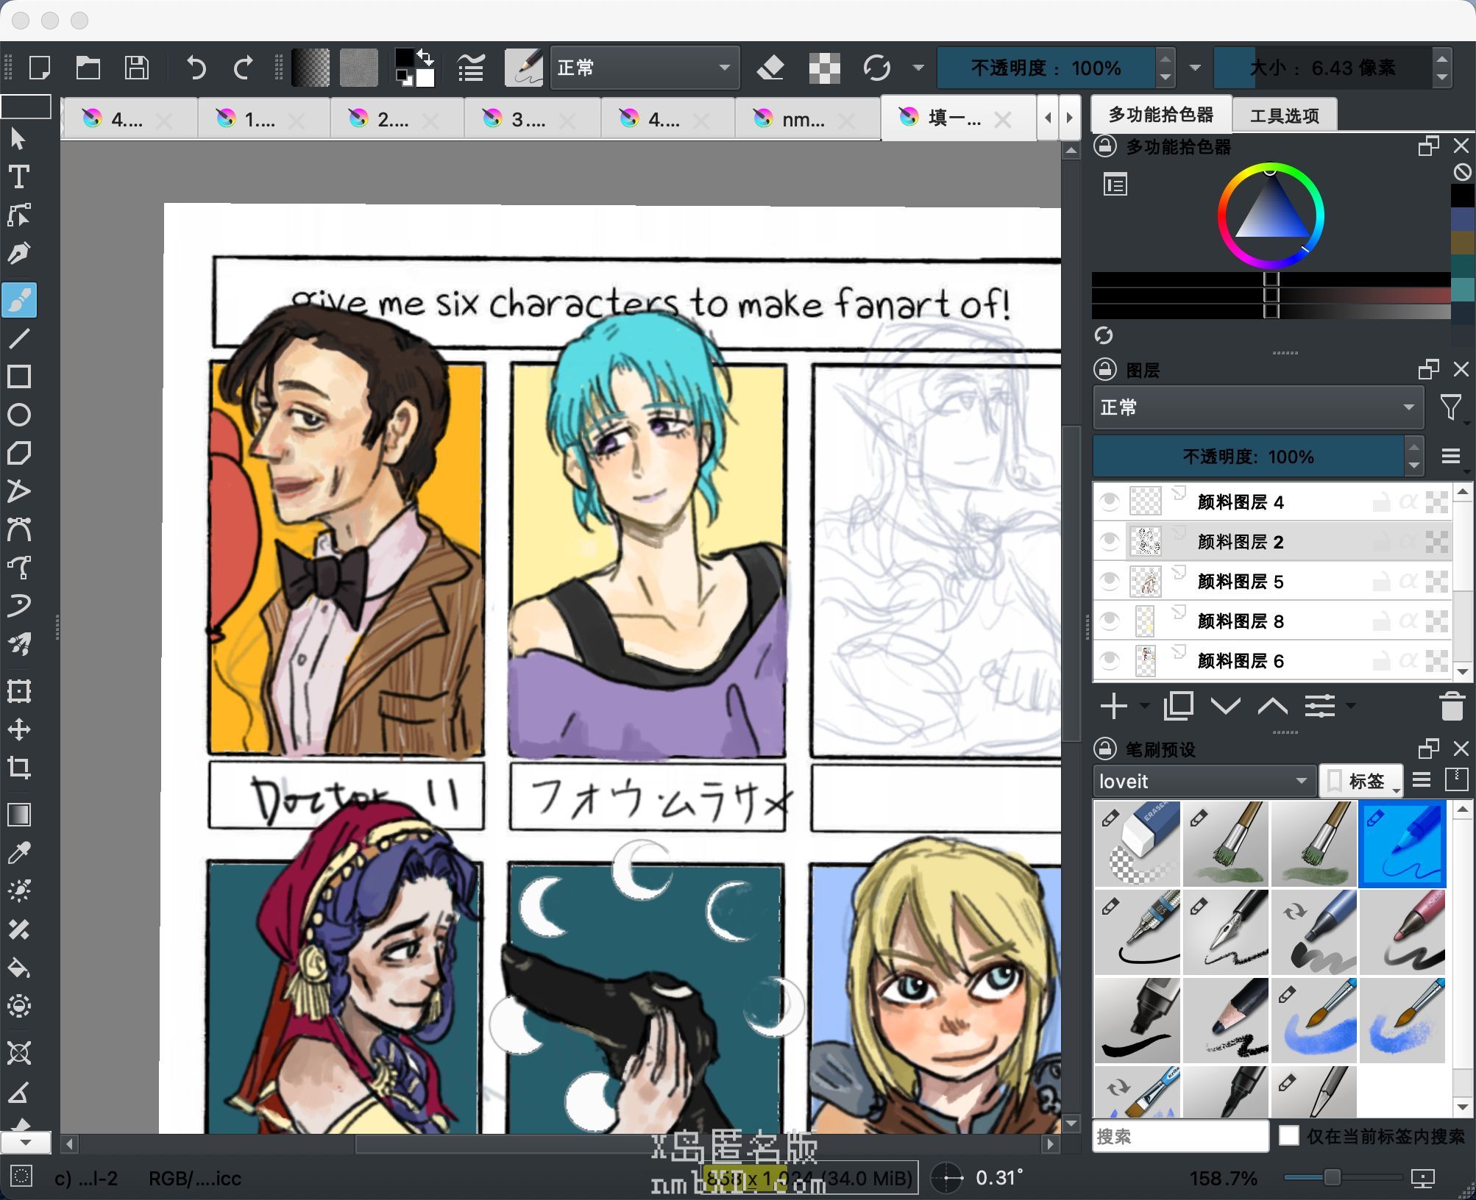Activate the Color Sampler eyedropper tool
Image resolution: width=1476 pixels, height=1200 pixels.
click(x=19, y=853)
